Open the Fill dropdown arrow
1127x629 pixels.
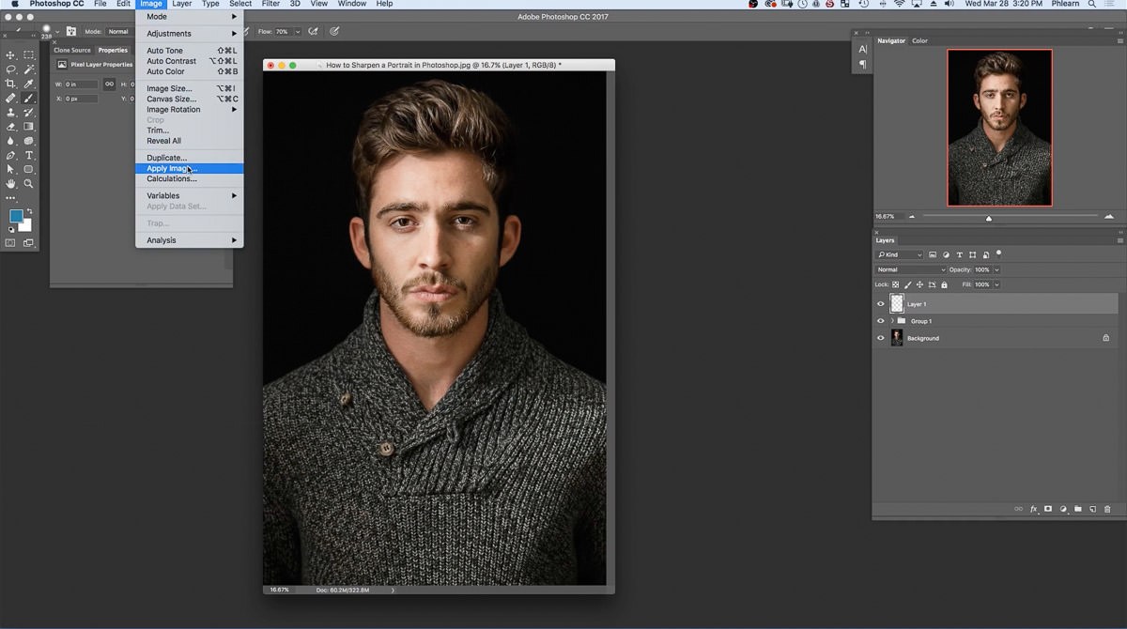[x=996, y=284]
